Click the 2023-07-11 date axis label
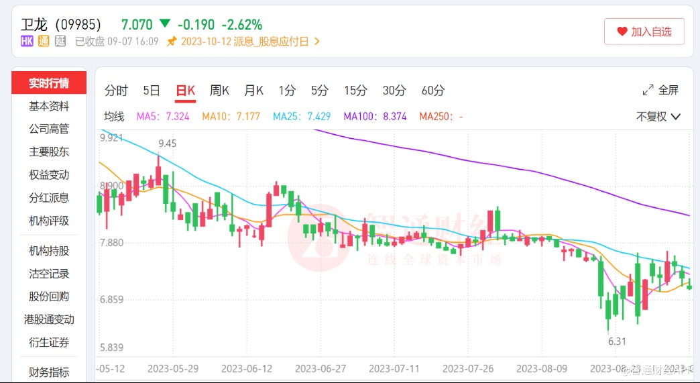Viewport: 700px width, 383px height. point(394,369)
